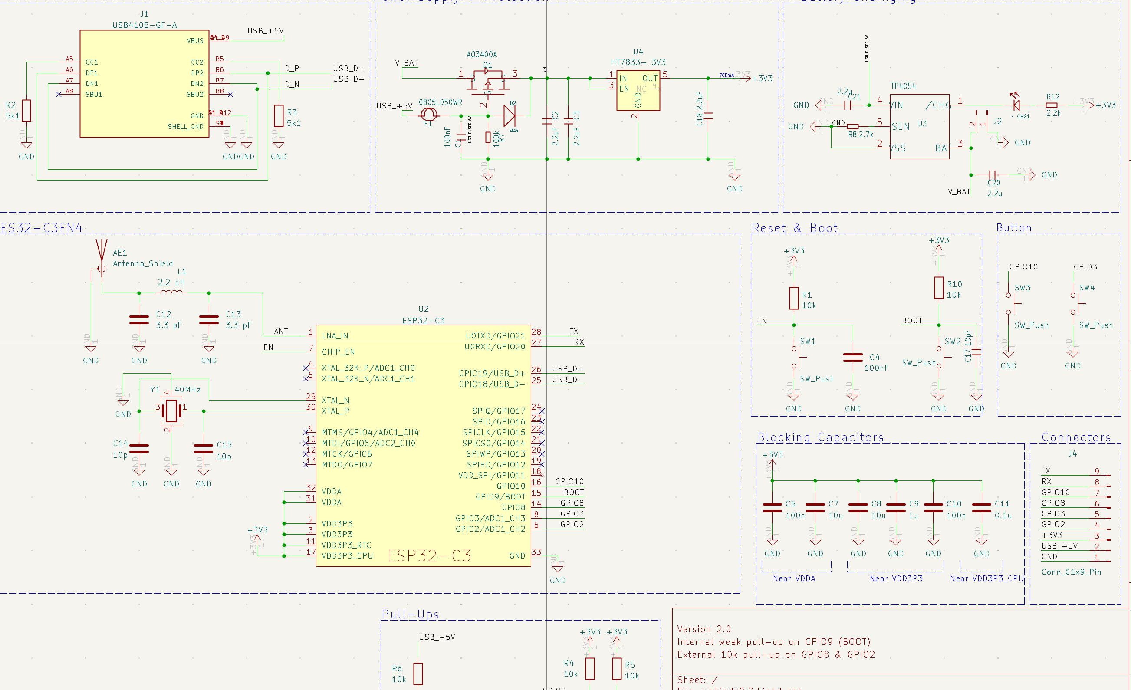Select resistor R2 5k1 symbol
This screenshot has width=1131, height=690.
[x=26, y=111]
